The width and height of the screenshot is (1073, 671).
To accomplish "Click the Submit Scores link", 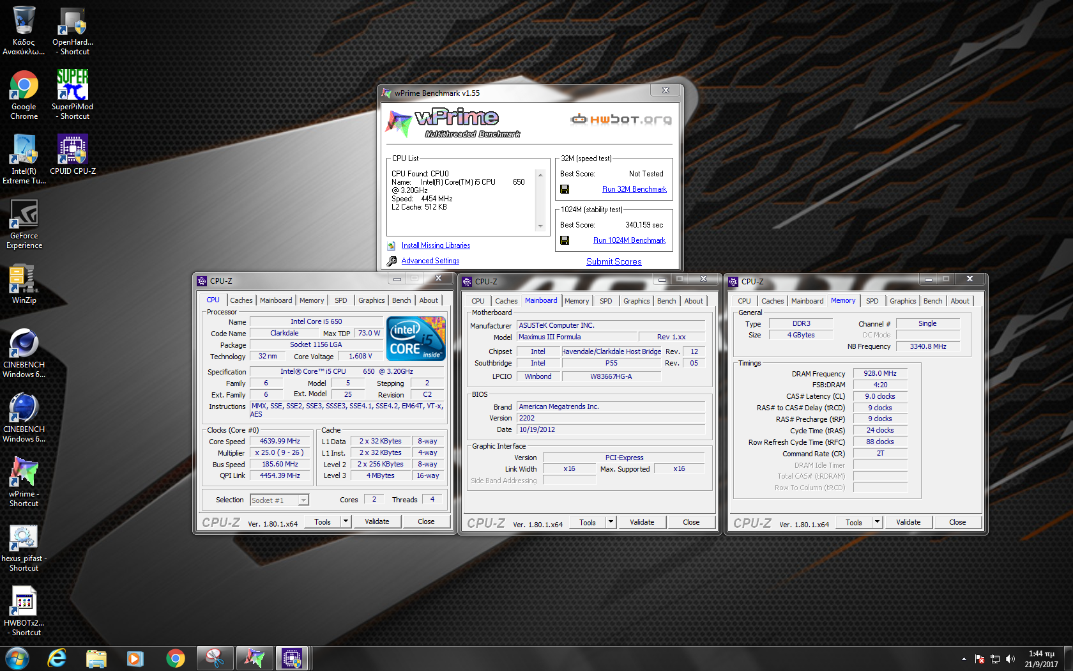I will [x=614, y=261].
